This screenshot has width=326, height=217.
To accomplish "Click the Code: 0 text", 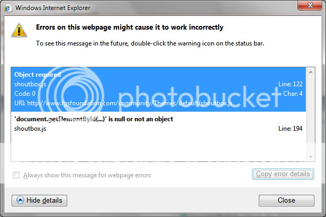I will [25, 94].
